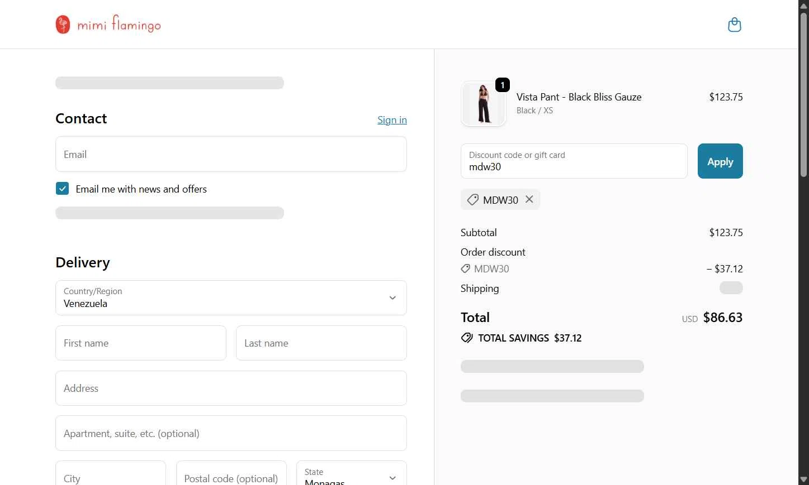Click the Sign in link
Viewport: 809px width, 485px height.
(x=392, y=120)
